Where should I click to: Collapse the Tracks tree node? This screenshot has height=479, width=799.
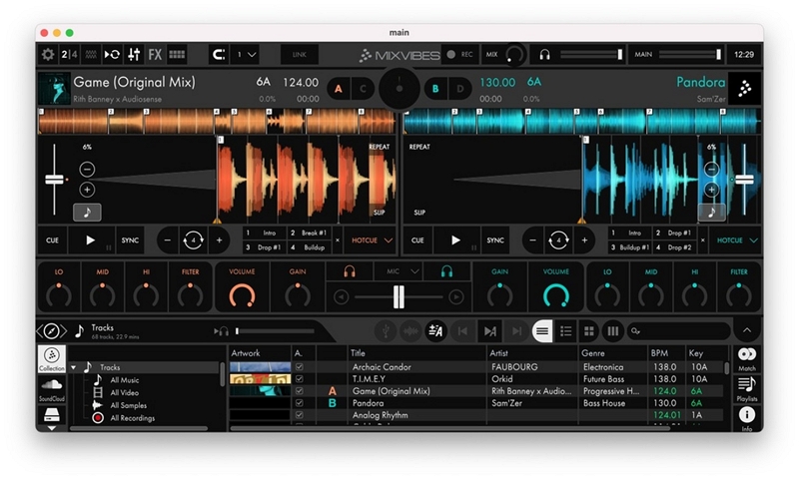[x=74, y=367]
